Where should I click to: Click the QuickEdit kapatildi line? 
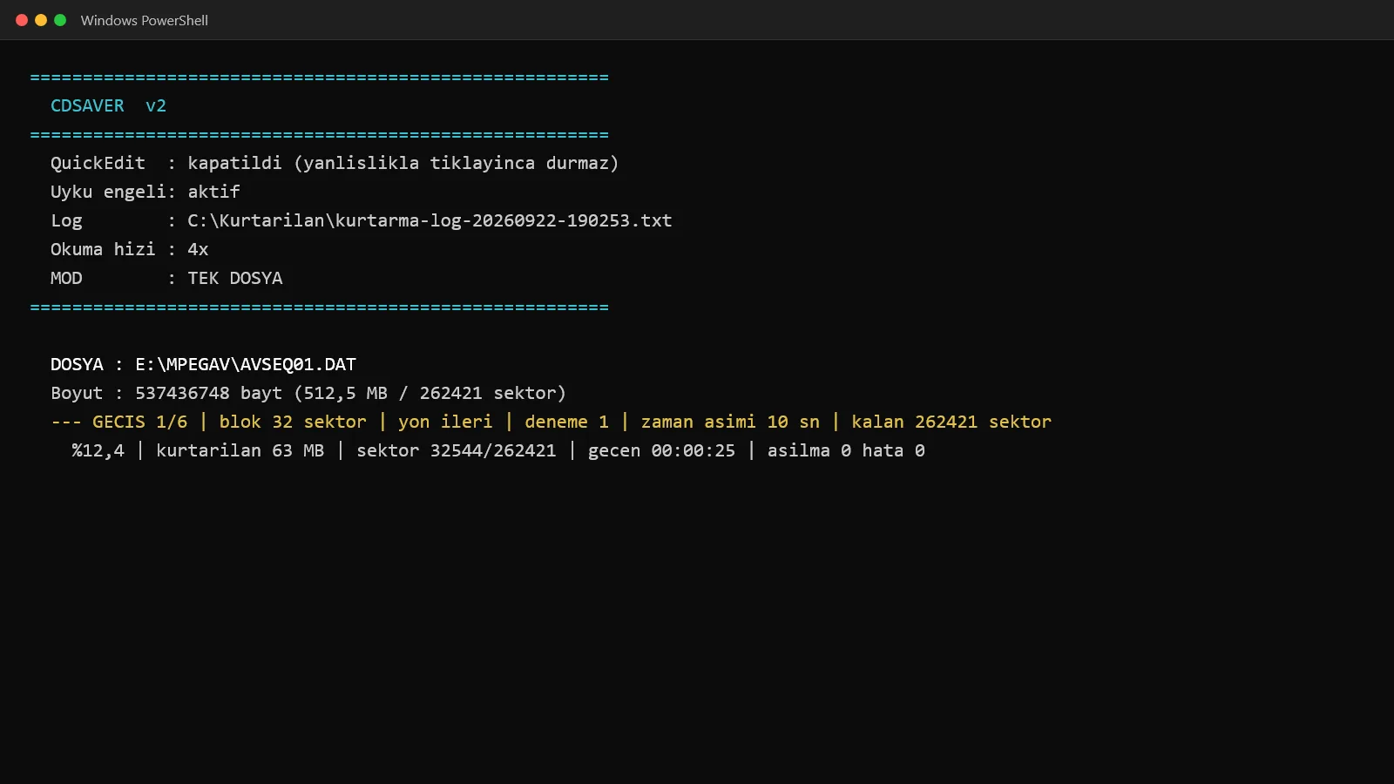[335, 163]
